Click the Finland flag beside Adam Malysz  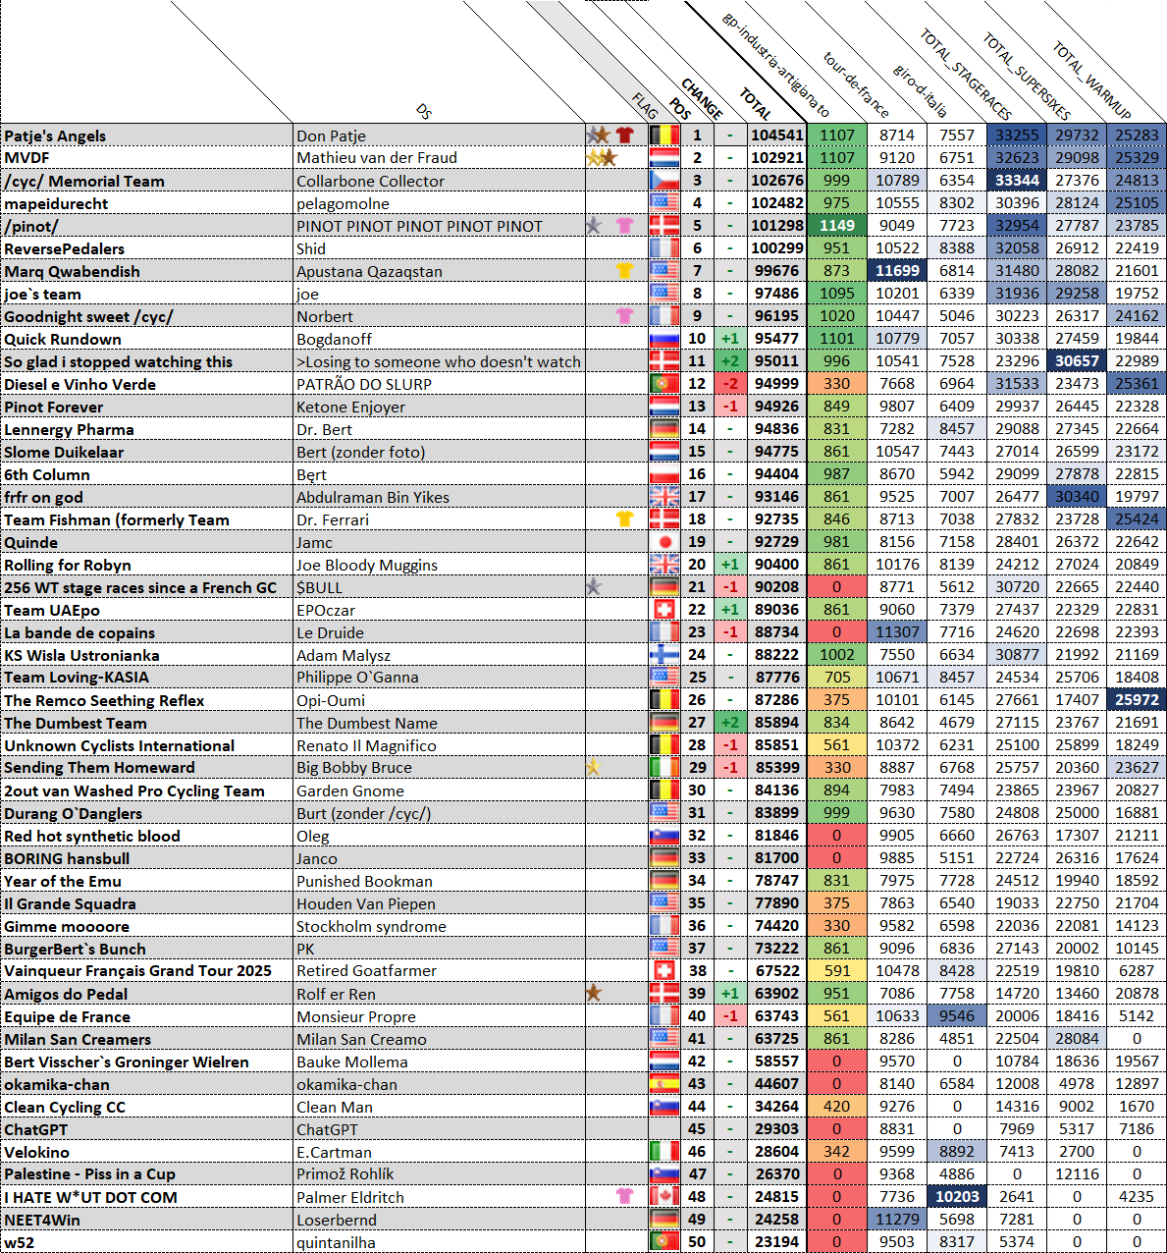[664, 655]
